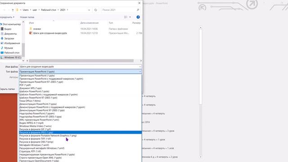Choose Нередактируемая презентация PowerPoint (*.pptx)
This screenshot has height=162, width=288.
click(x=80, y=155)
